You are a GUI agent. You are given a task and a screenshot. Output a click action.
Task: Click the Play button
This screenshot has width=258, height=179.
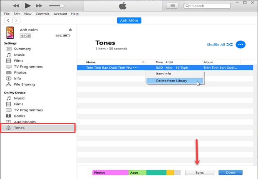[x=28, y=6]
